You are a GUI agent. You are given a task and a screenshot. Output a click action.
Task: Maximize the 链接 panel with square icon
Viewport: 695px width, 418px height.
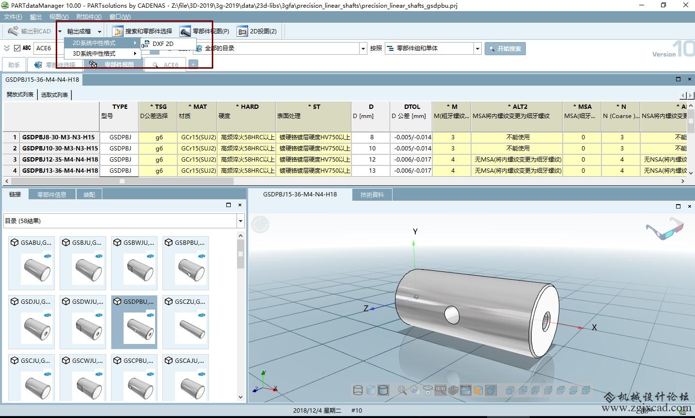tap(229, 205)
